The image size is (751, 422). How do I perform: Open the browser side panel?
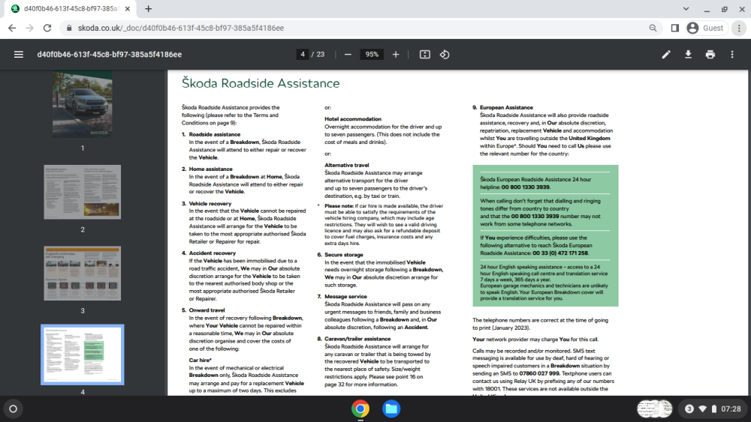coord(675,28)
